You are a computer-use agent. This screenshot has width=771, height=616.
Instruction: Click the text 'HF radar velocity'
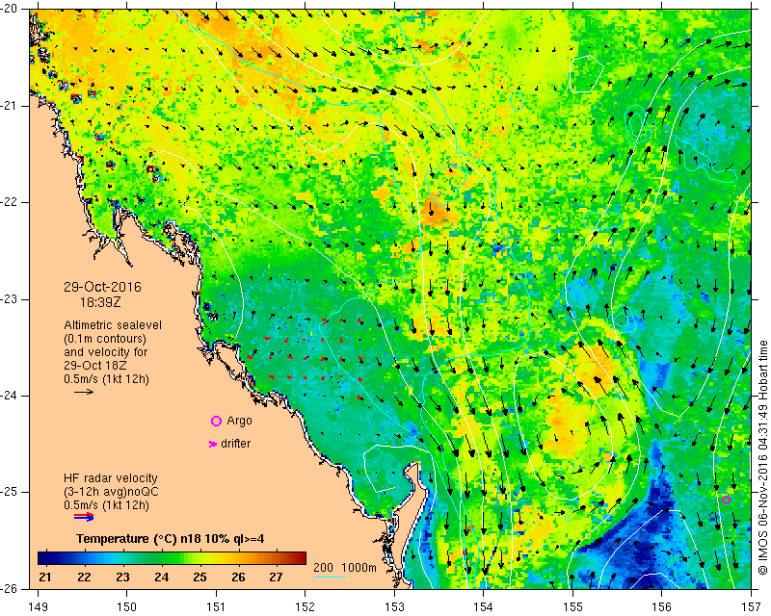click(111, 478)
